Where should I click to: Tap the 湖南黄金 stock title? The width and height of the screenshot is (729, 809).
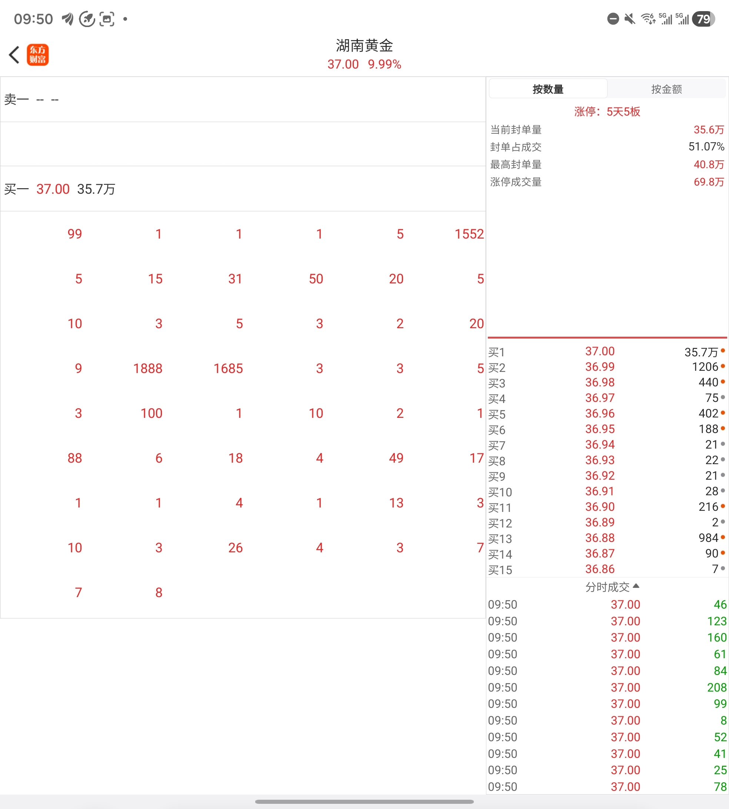tap(364, 46)
